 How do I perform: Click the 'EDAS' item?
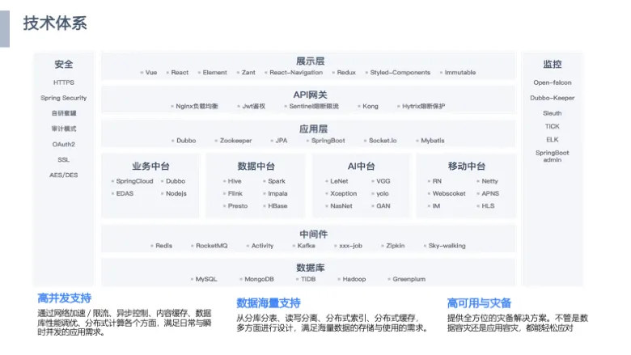tap(125, 193)
